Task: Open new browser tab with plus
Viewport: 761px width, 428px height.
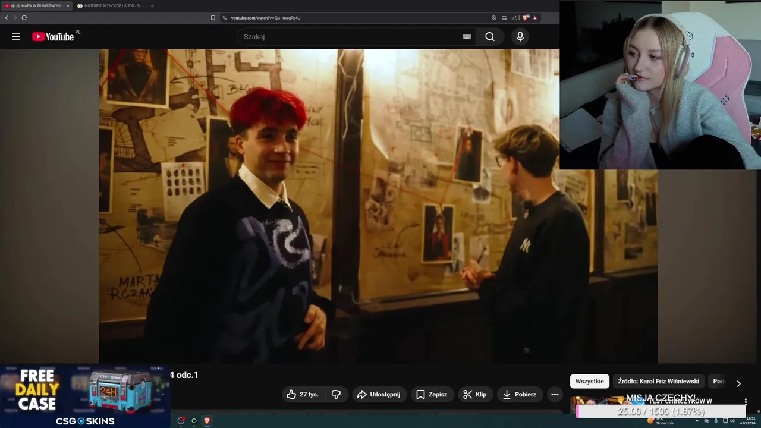Action: pos(152,6)
